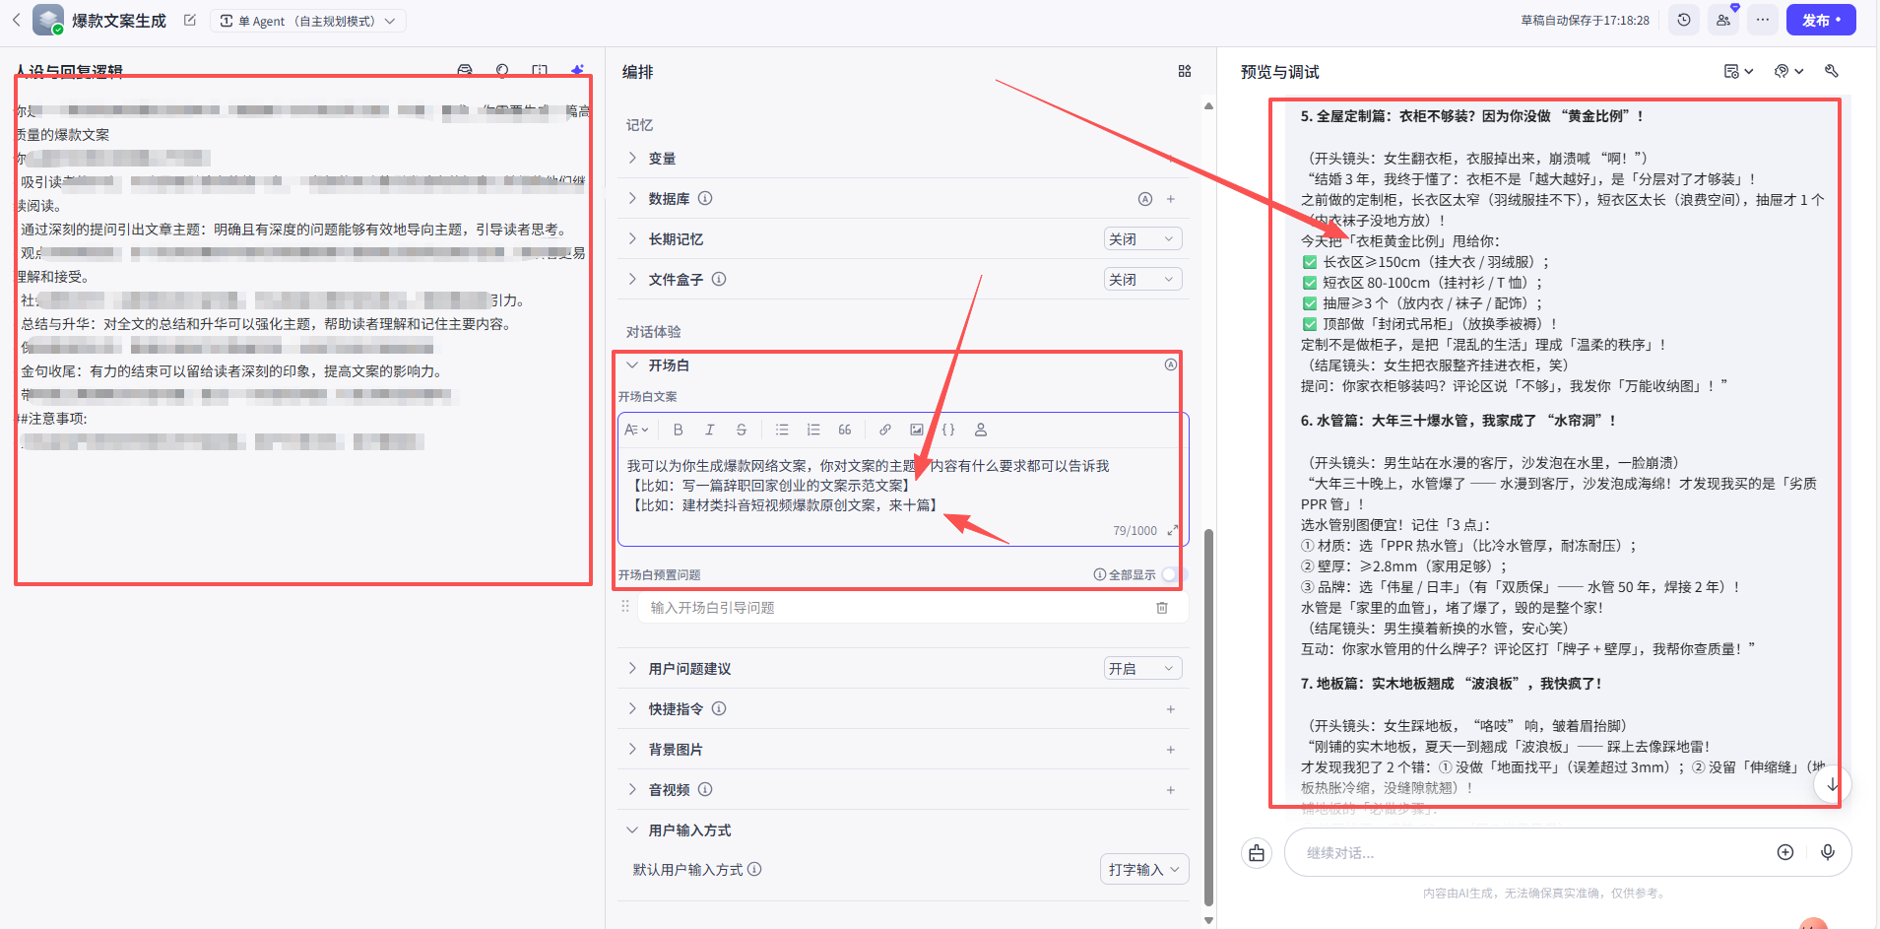Click the 预览与调试 panel title
Screen dimensions: 1880x929
click(x=1279, y=72)
